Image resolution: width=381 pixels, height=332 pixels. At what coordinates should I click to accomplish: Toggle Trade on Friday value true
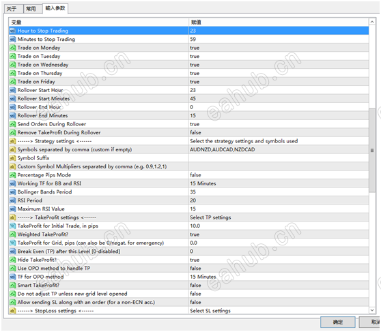pos(279,82)
